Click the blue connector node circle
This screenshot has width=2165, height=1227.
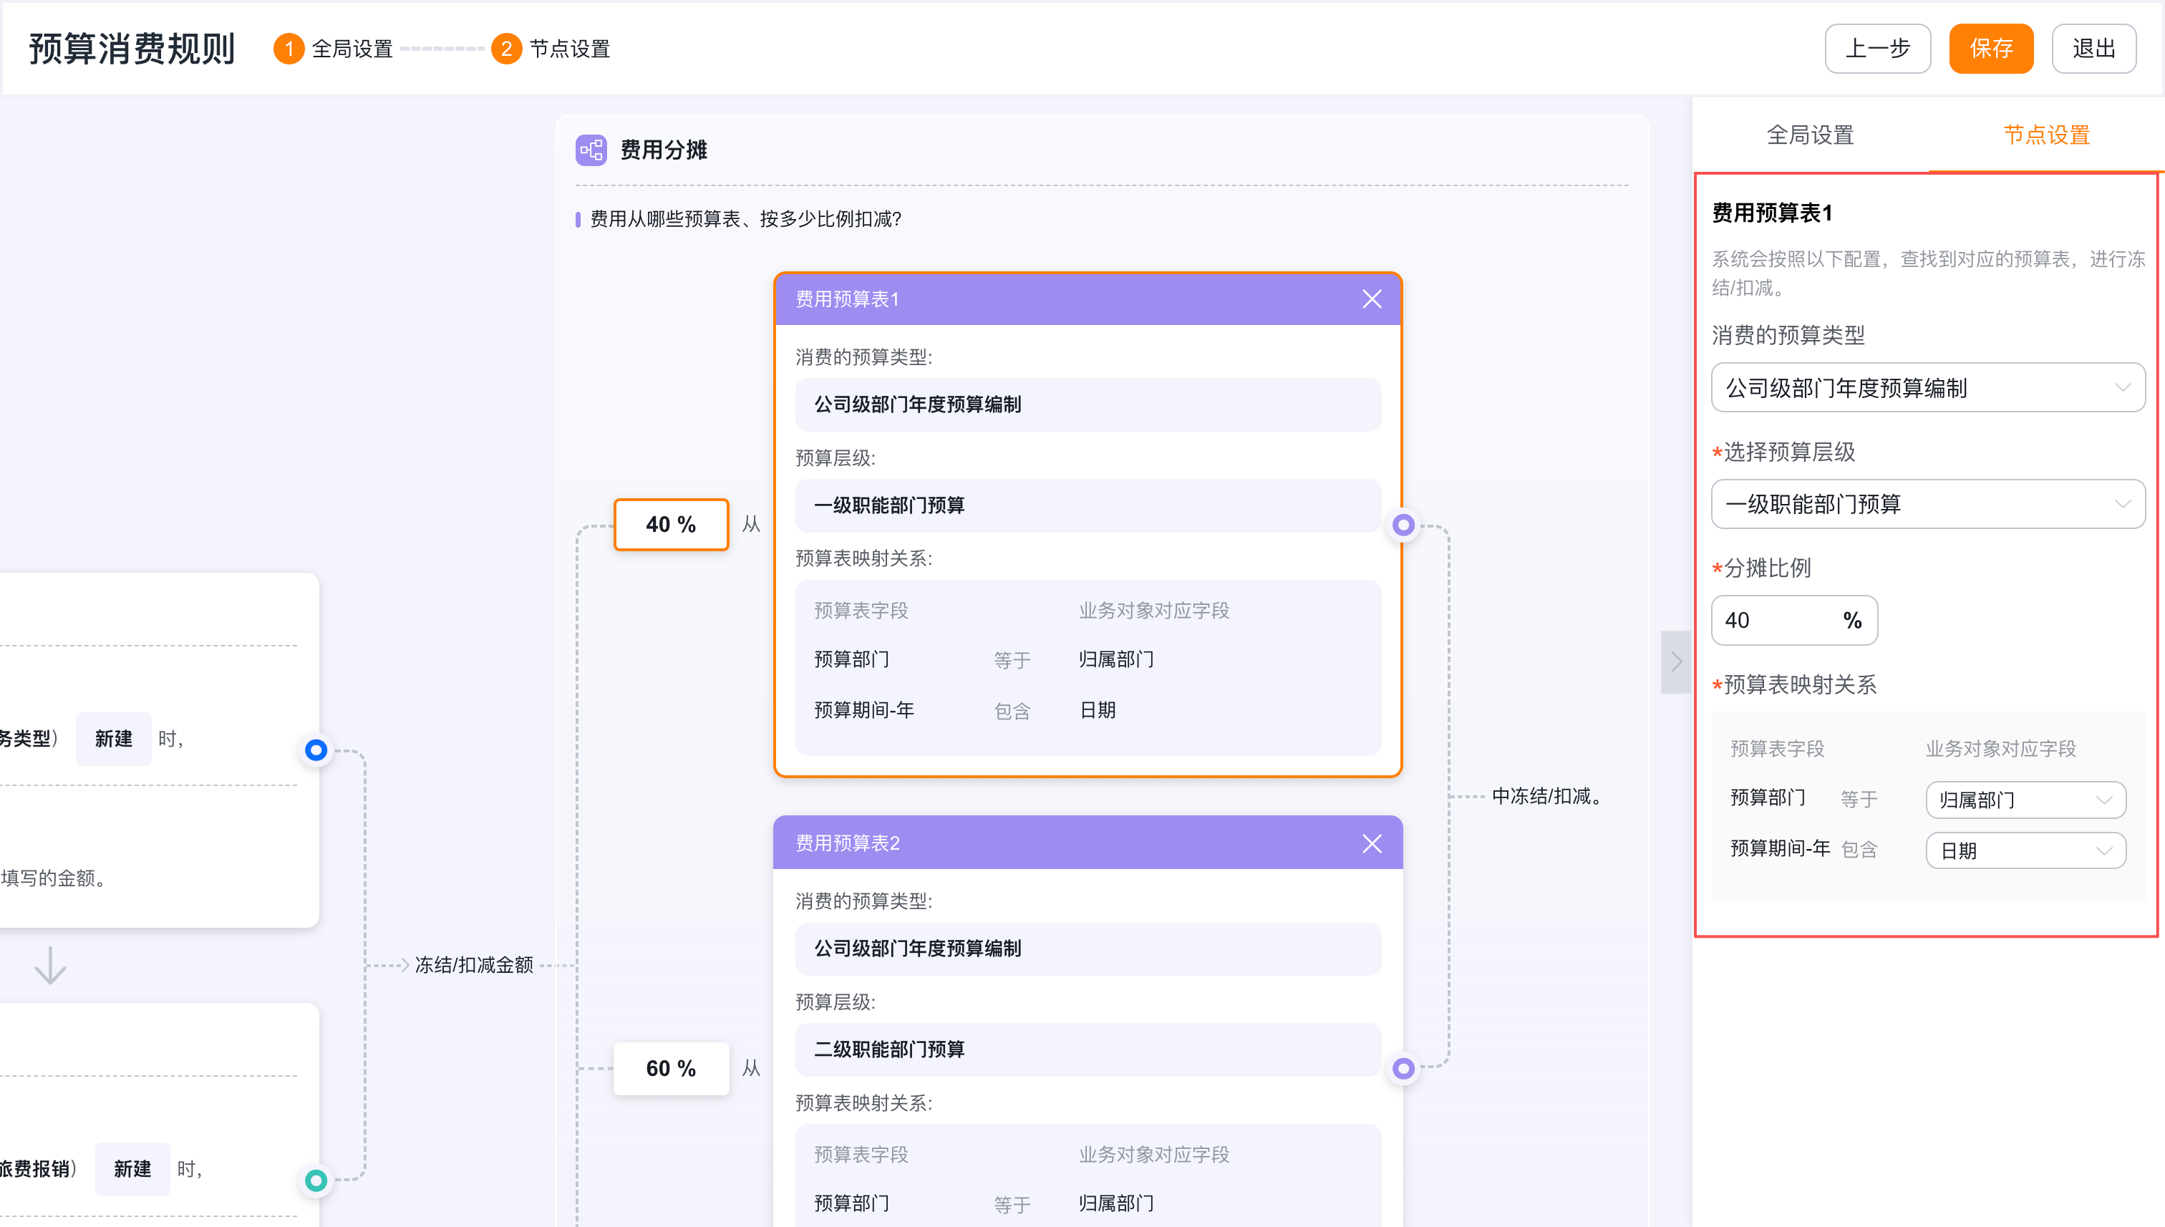(x=316, y=750)
